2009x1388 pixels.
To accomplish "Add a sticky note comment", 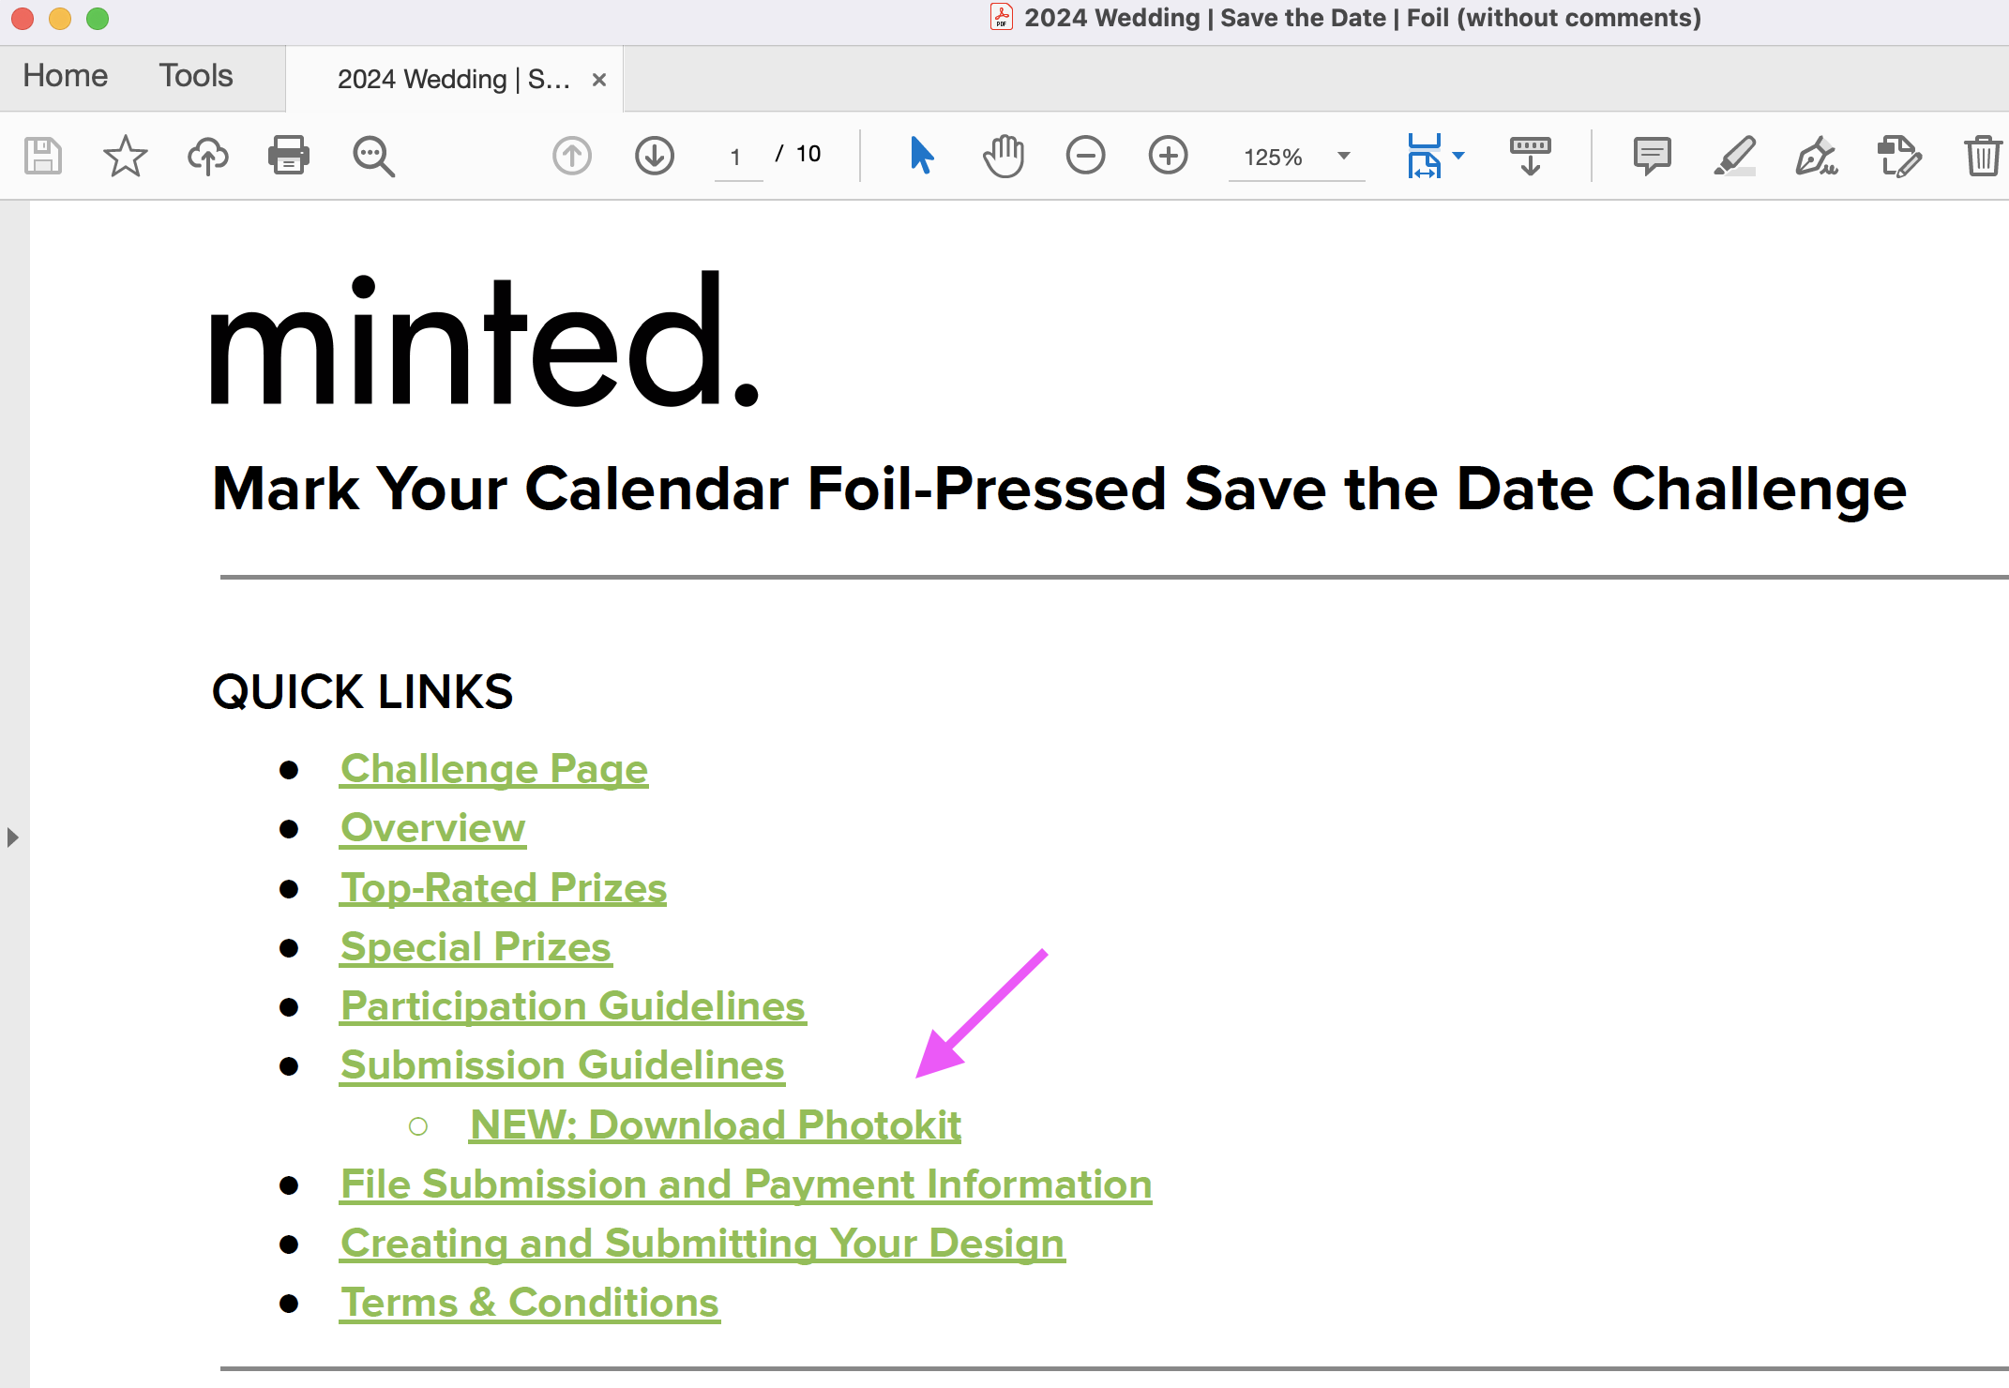I will (x=1653, y=156).
